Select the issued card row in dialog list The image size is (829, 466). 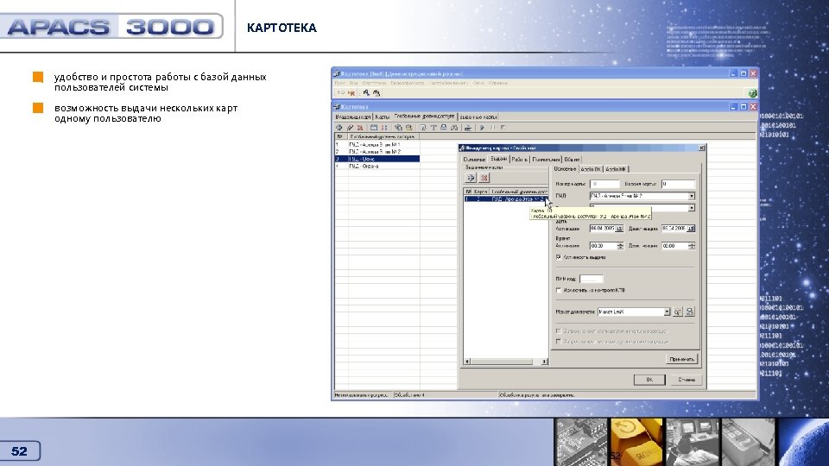pos(505,199)
